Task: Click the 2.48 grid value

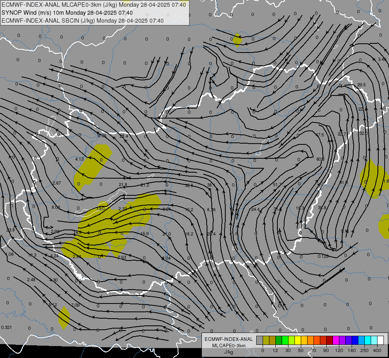Action: coord(31,280)
